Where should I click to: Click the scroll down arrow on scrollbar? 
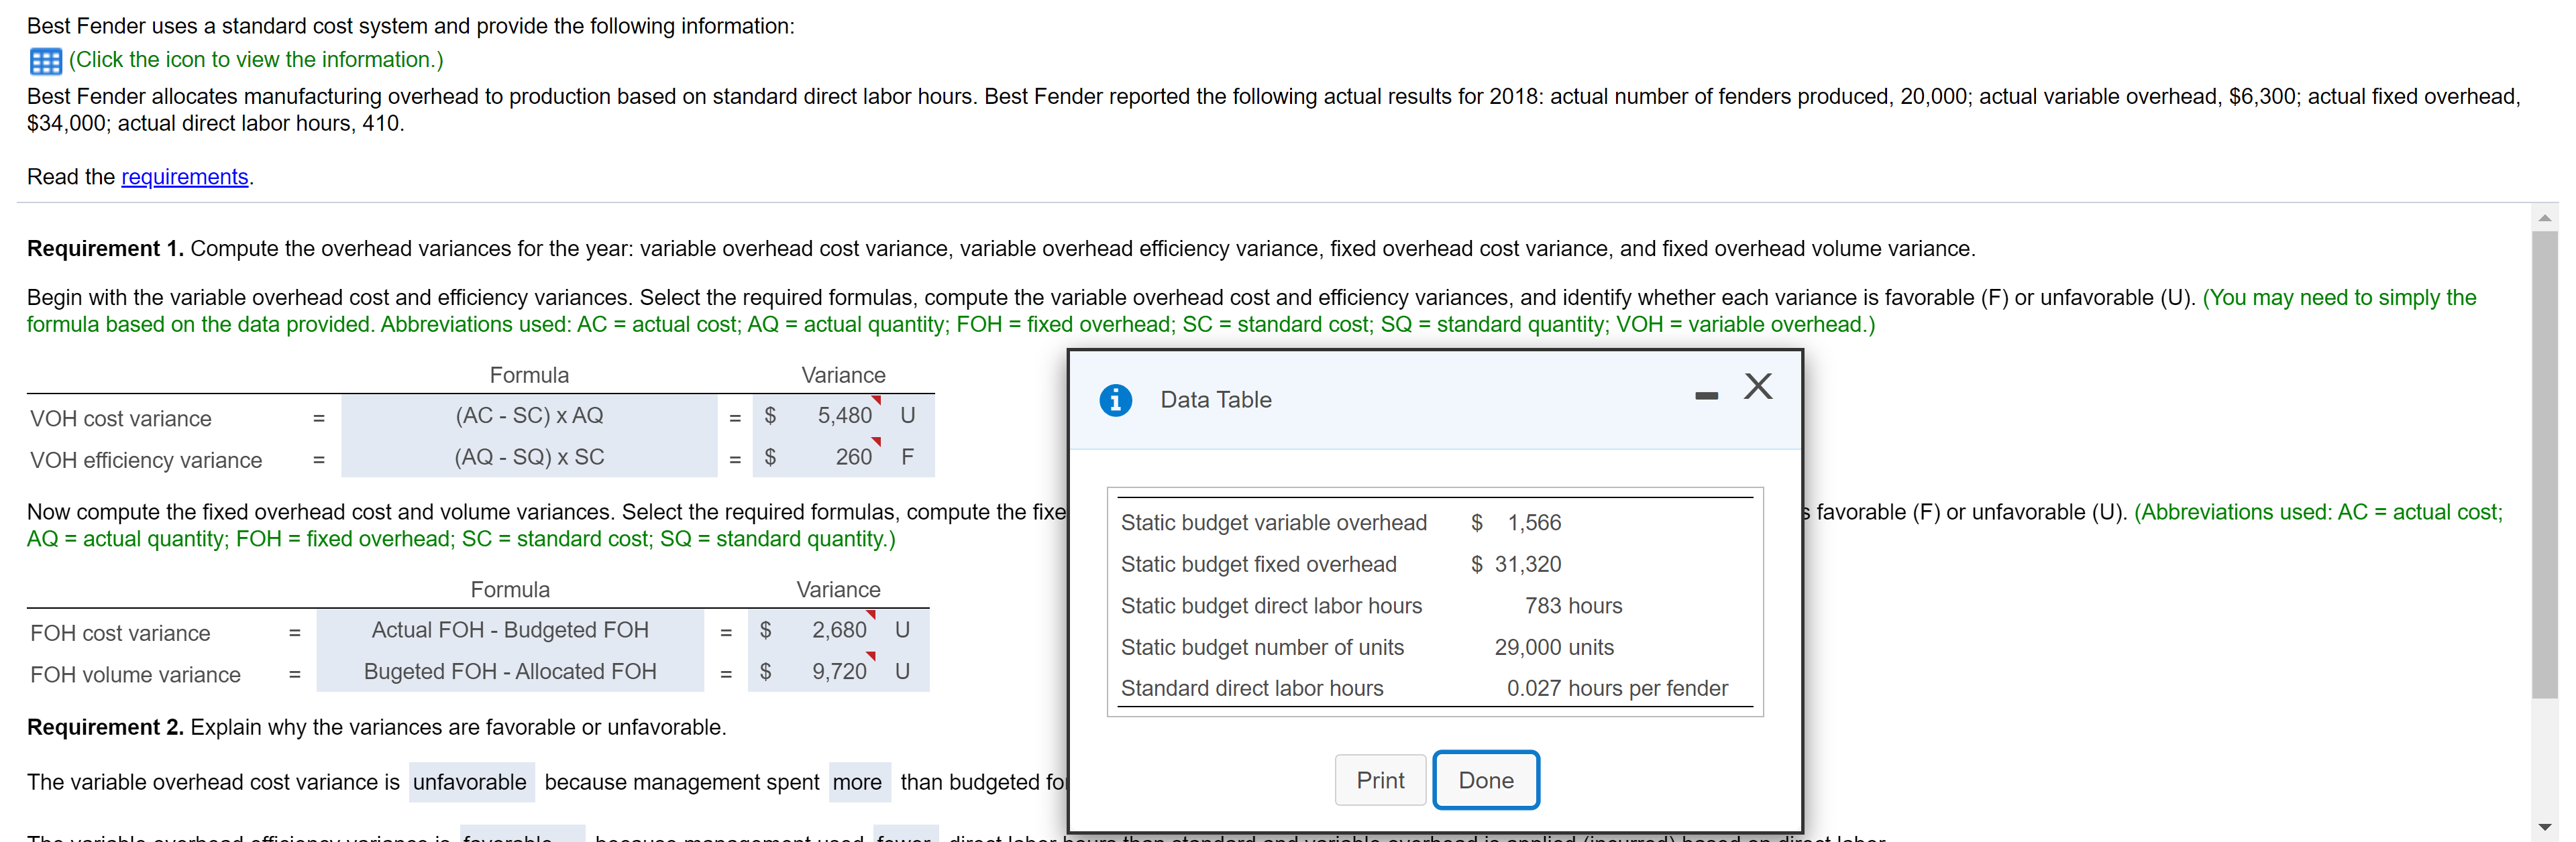[x=2545, y=827]
